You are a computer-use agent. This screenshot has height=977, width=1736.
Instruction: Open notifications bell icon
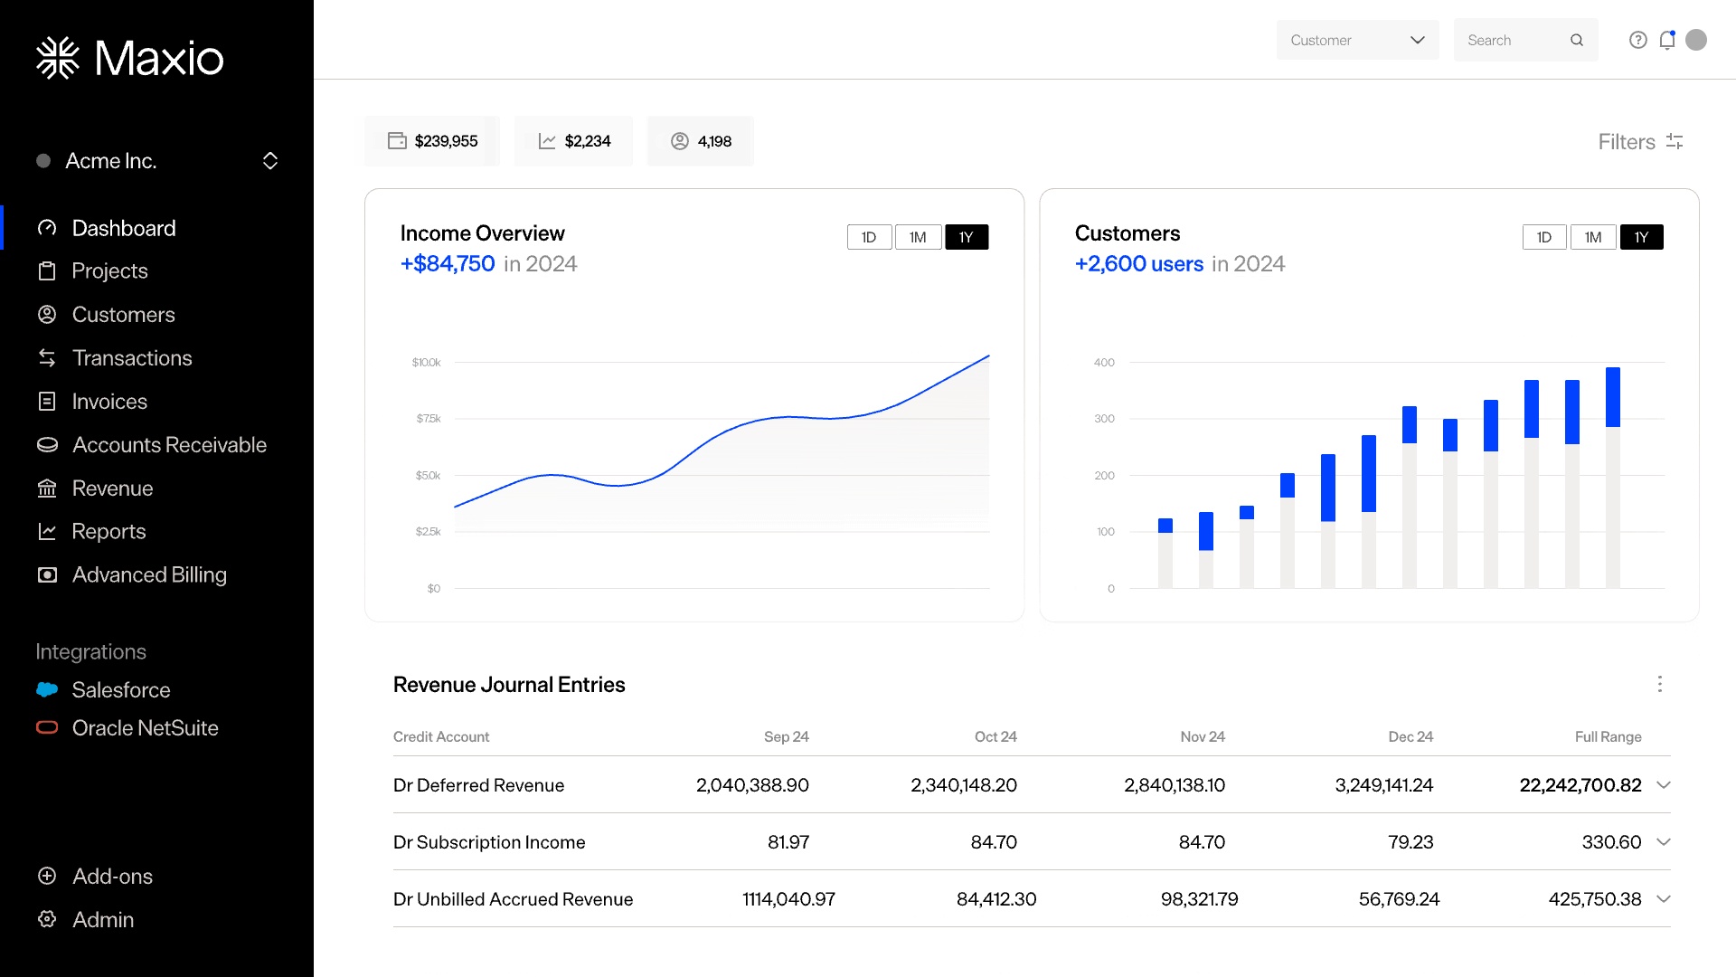pyautogui.click(x=1667, y=40)
